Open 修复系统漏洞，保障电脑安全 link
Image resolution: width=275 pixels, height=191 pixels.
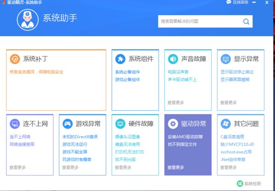tap(36, 72)
